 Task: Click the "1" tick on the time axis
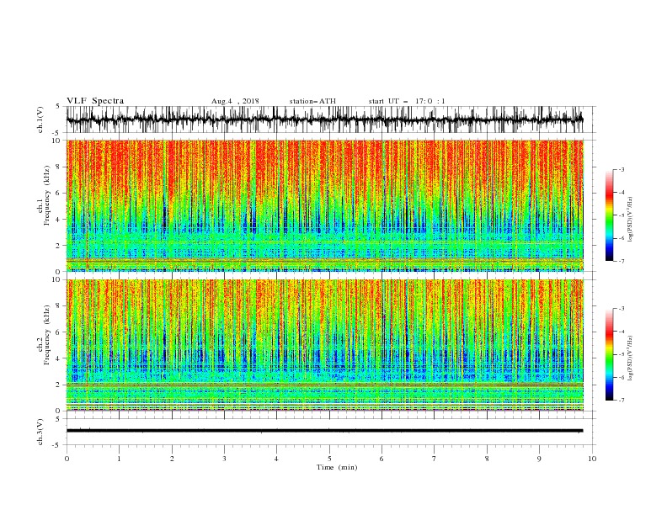click(x=119, y=459)
